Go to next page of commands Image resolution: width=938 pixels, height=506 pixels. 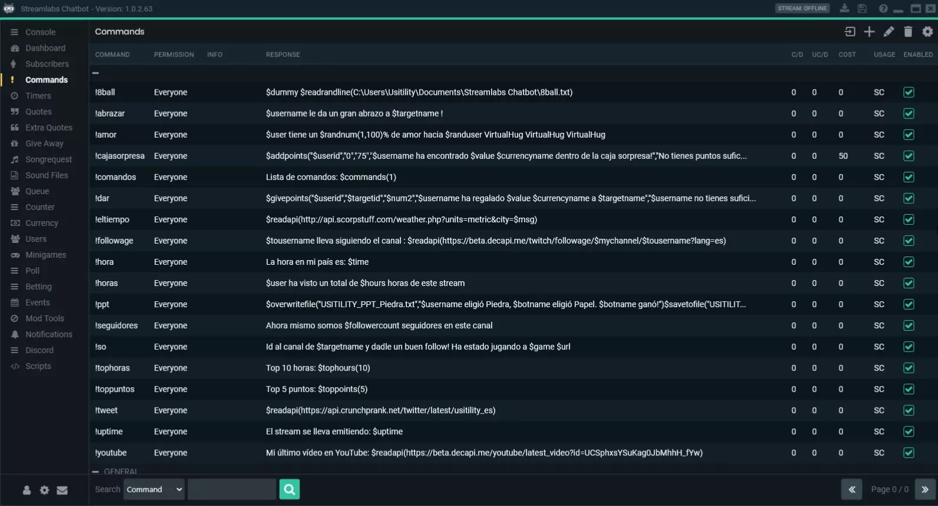(x=925, y=490)
